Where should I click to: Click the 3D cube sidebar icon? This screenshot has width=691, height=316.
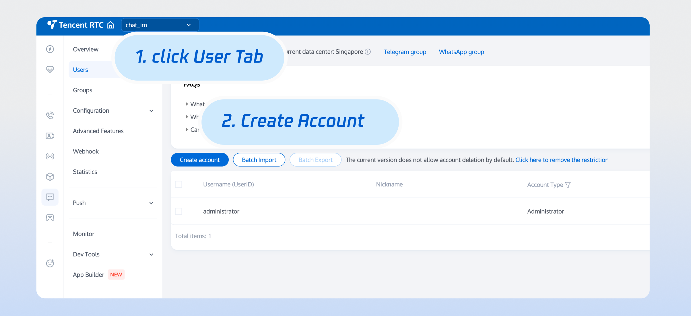(50, 177)
